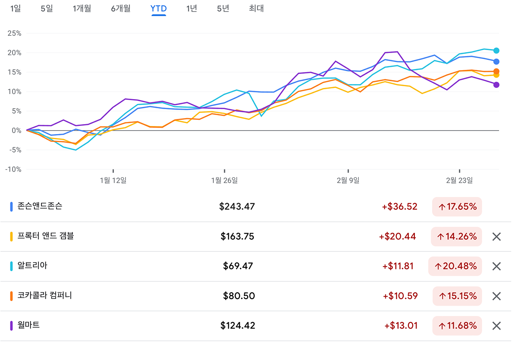Click the cyan 알트리아 chart endpoint dot
518x344 pixels.
point(496,50)
